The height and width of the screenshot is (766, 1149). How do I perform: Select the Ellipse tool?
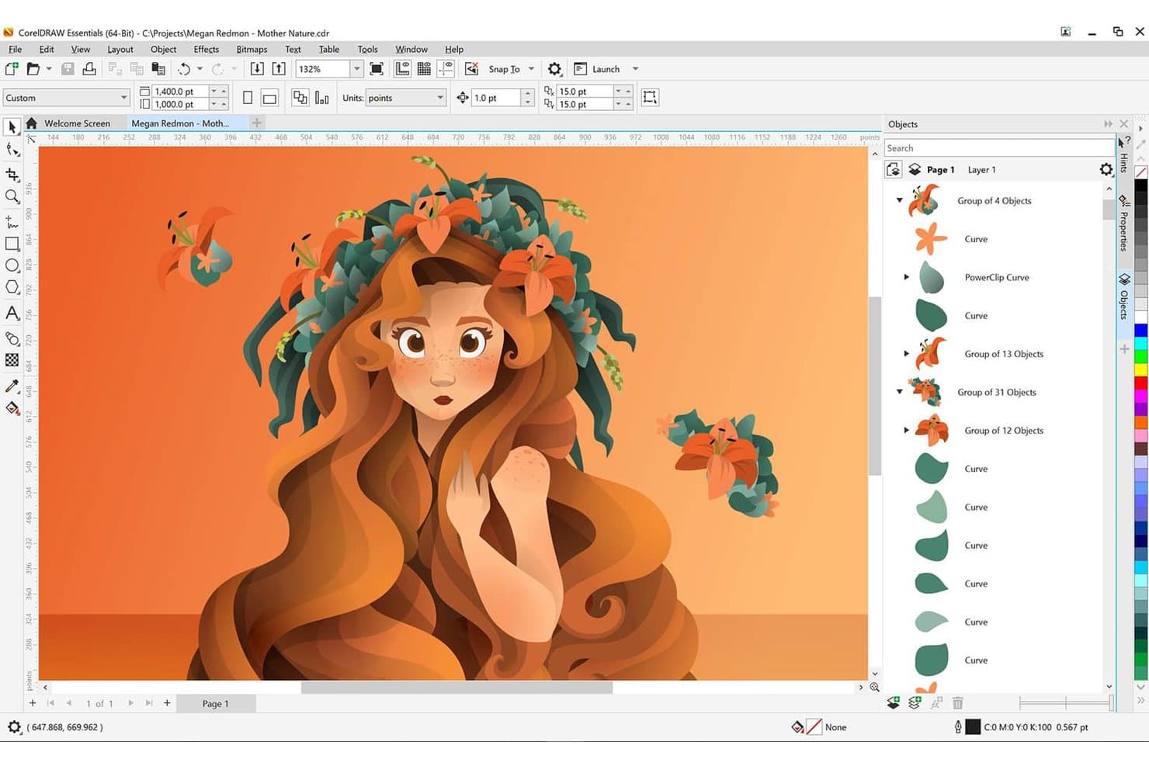tap(12, 266)
